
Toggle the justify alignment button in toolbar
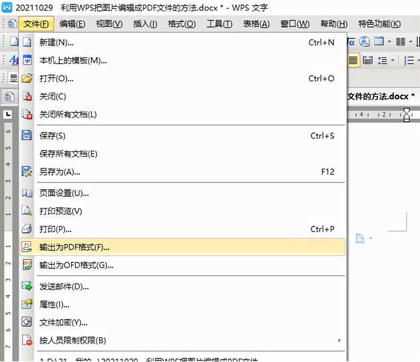353,60
